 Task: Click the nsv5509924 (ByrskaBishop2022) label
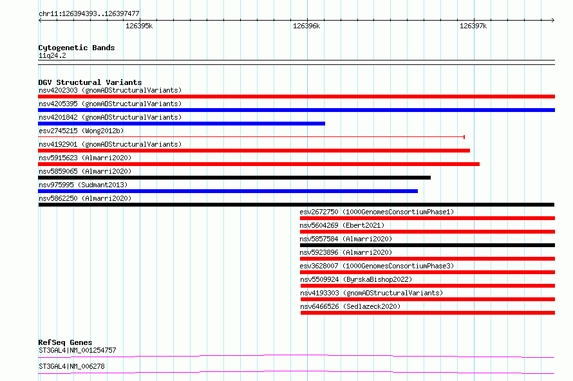pyautogui.click(x=356, y=279)
